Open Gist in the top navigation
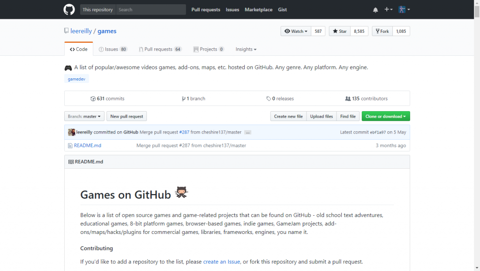 point(282,10)
